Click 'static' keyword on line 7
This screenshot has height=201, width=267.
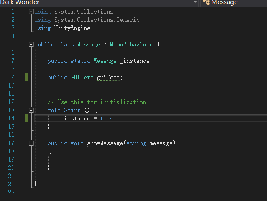coord(81,61)
